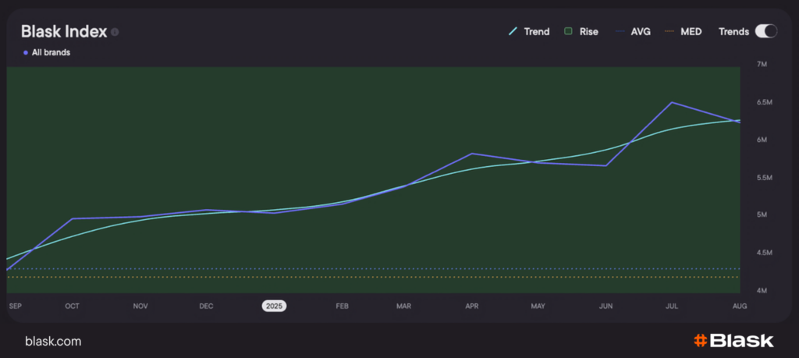Click the MED dashed line legend icon
Viewport: 799px width, 358px height.
coord(669,32)
